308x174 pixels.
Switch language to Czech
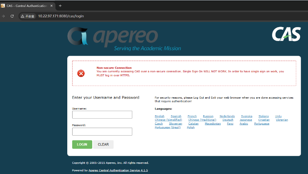point(159,124)
